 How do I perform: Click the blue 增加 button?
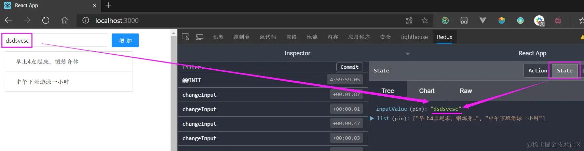click(125, 40)
